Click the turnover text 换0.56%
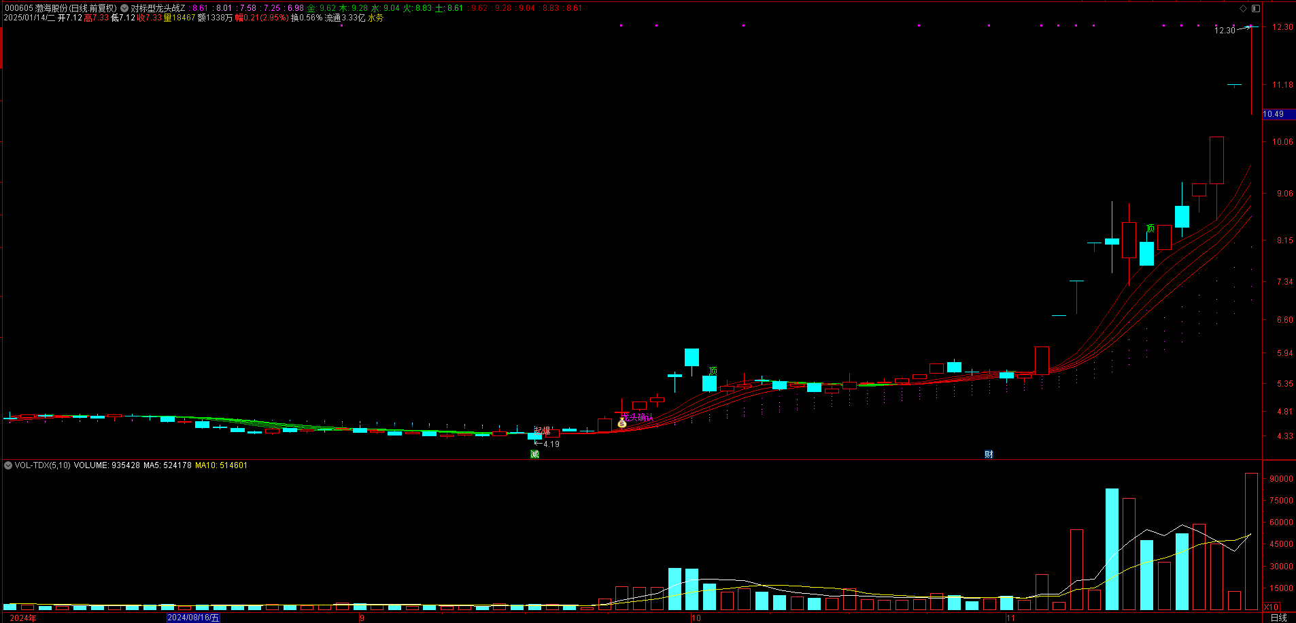This screenshot has height=623, width=1296. 307,18
